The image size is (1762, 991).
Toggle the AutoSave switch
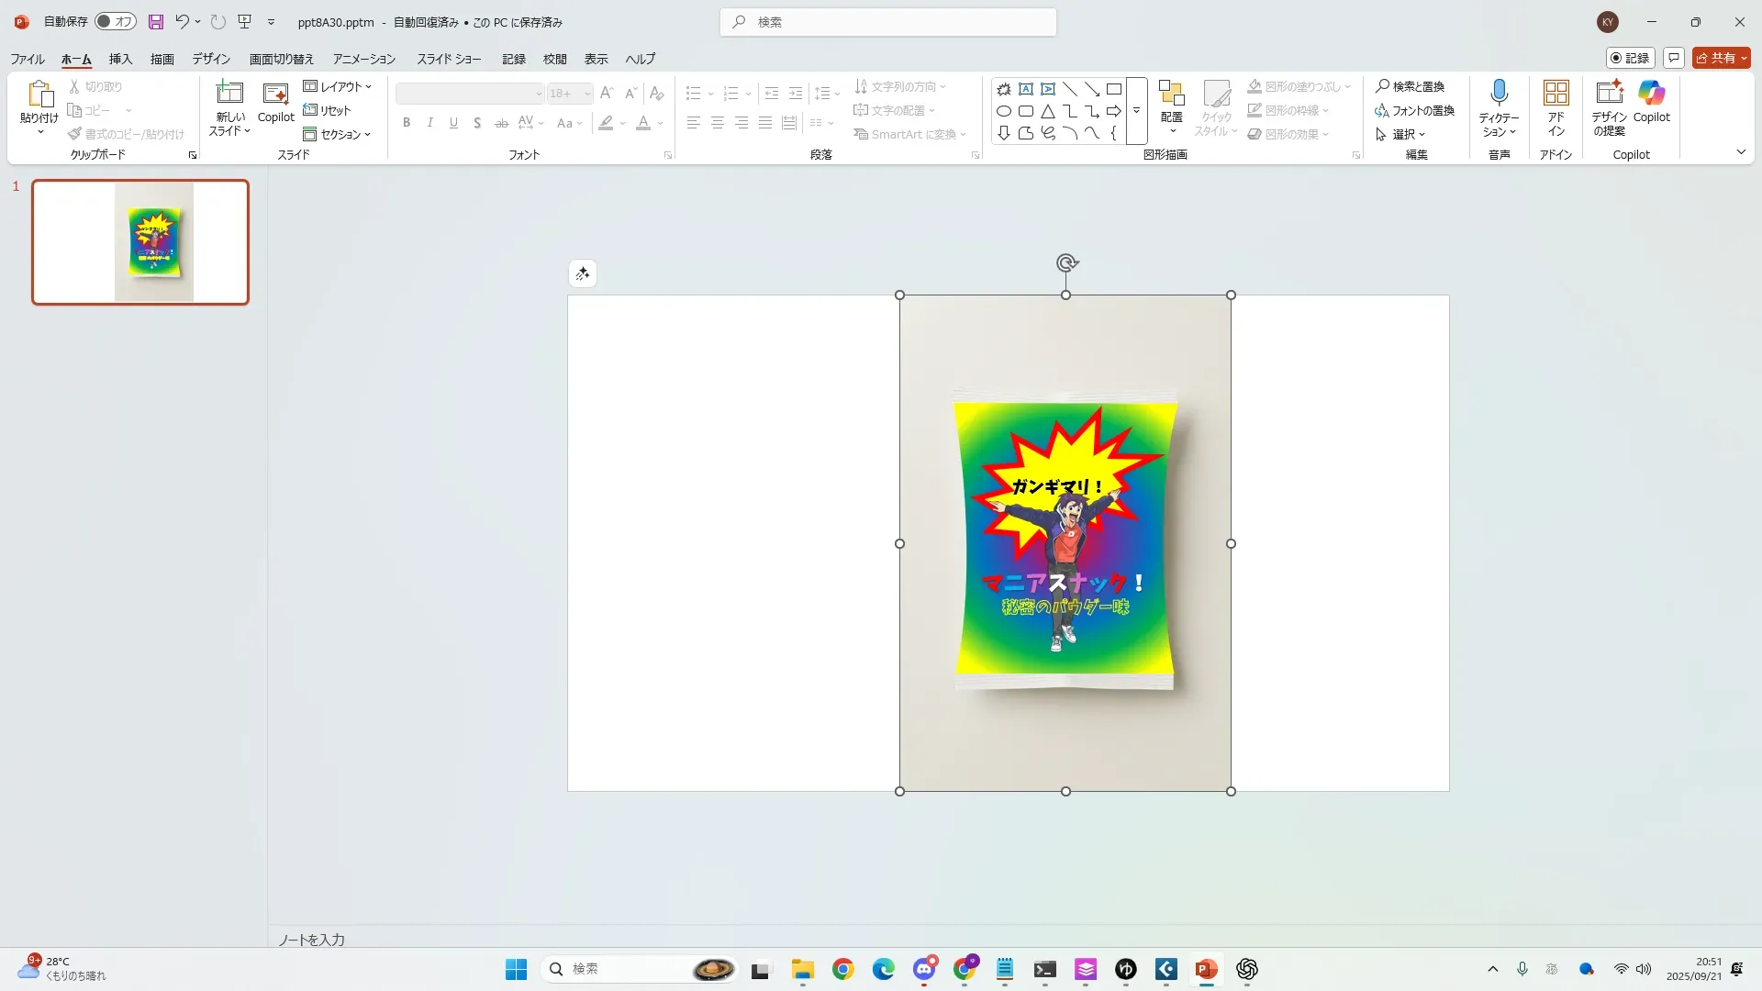116,22
